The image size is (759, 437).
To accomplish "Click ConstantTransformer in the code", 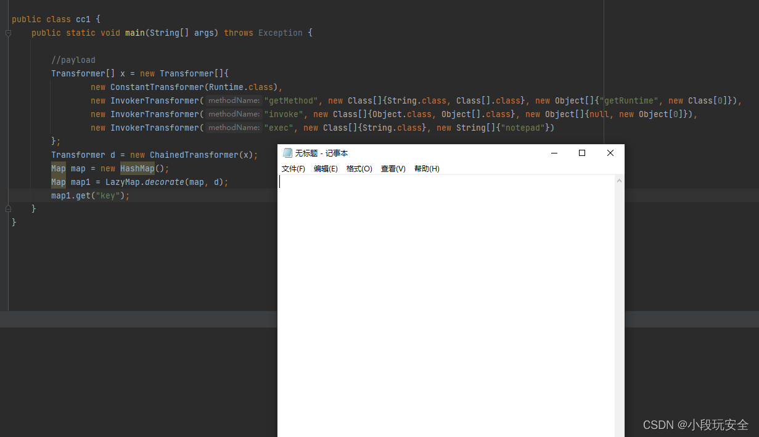I will click(x=157, y=87).
